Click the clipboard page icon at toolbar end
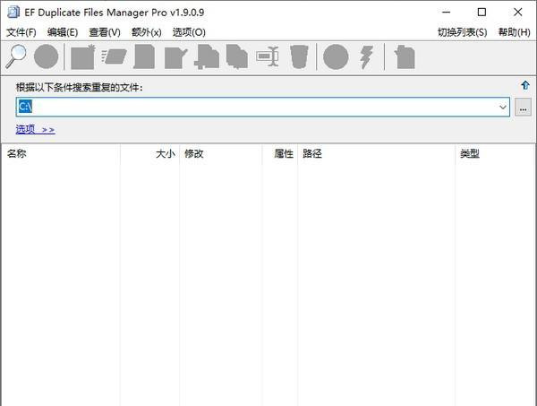The image size is (537, 406). [405, 57]
